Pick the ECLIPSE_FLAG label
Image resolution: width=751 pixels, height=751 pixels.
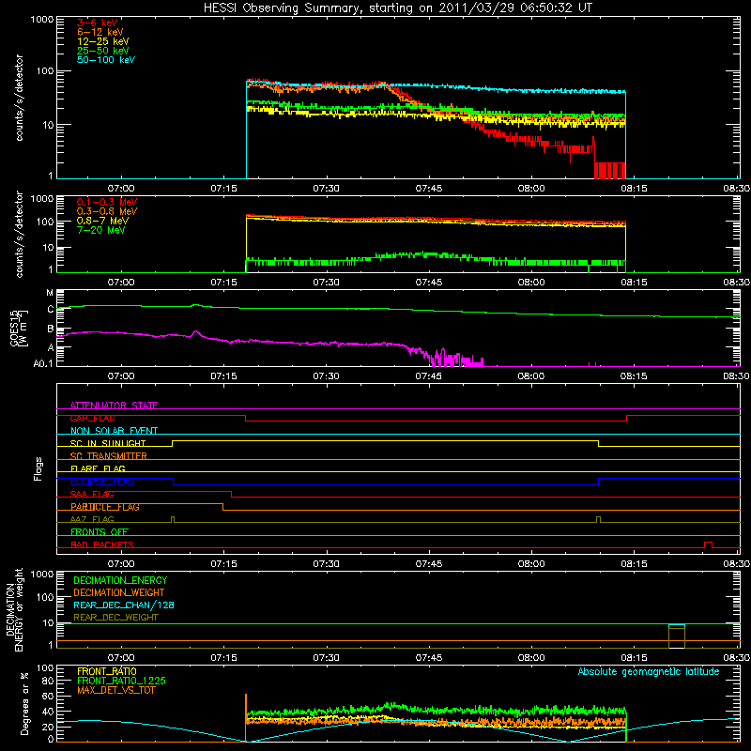click(102, 482)
